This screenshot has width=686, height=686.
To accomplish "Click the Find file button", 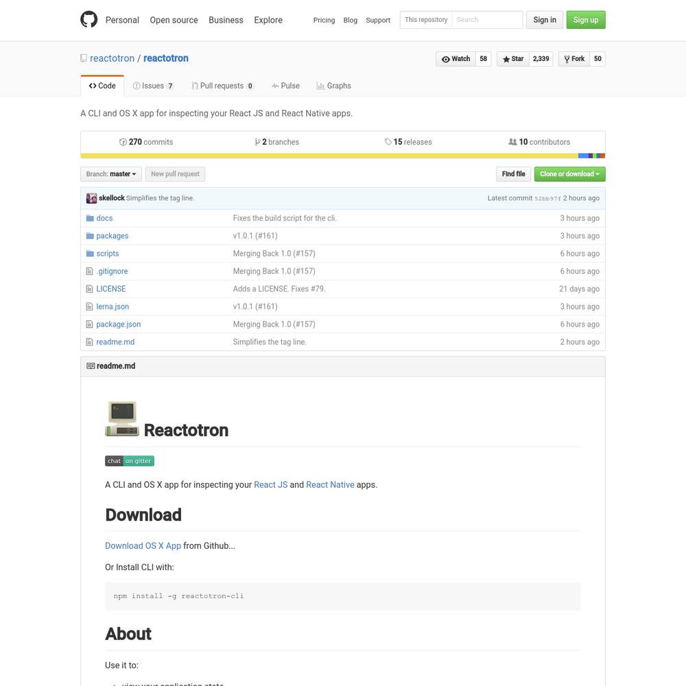I will [x=514, y=174].
